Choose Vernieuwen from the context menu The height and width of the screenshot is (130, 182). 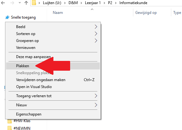click(x=53, y=48)
